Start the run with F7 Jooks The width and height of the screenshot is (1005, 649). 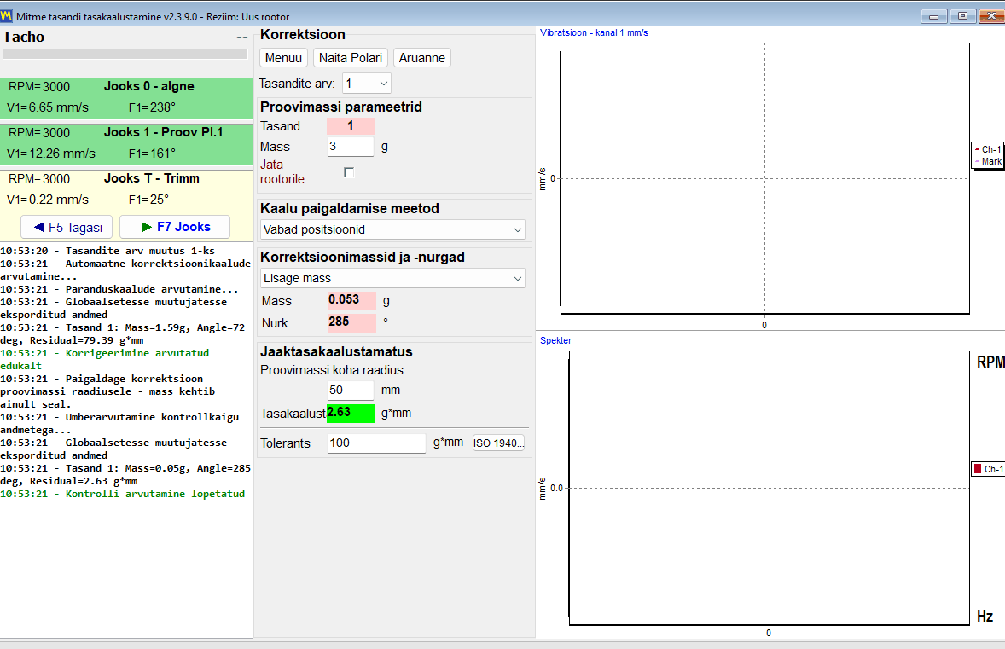point(175,227)
